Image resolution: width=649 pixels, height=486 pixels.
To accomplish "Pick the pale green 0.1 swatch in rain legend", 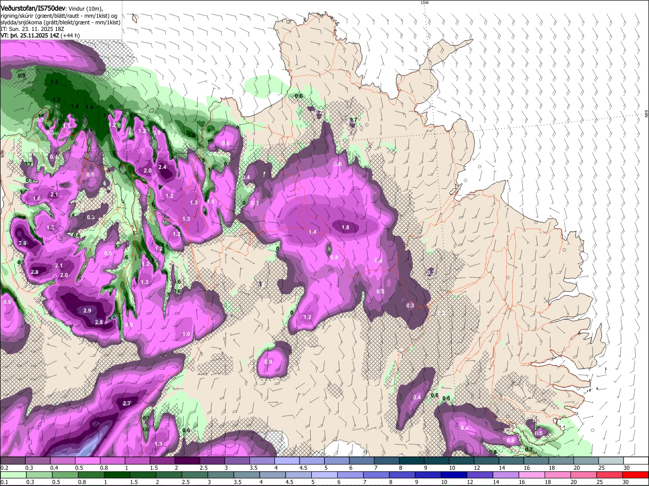I will [x=14, y=475].
